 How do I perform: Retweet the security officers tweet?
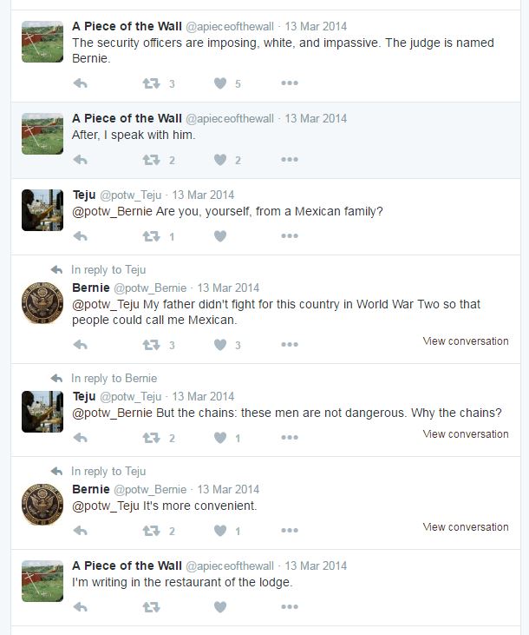click(x=151, y=83)
